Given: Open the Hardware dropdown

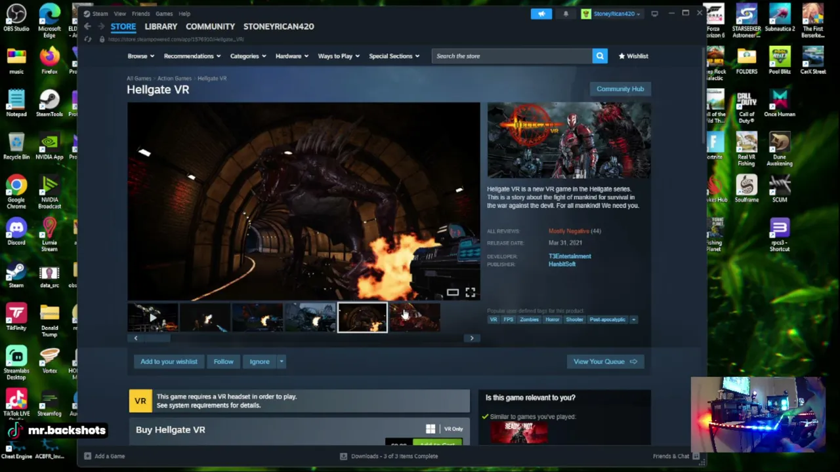Looking at the screenshot, I should pyautogui.click(x=291, y=56).
